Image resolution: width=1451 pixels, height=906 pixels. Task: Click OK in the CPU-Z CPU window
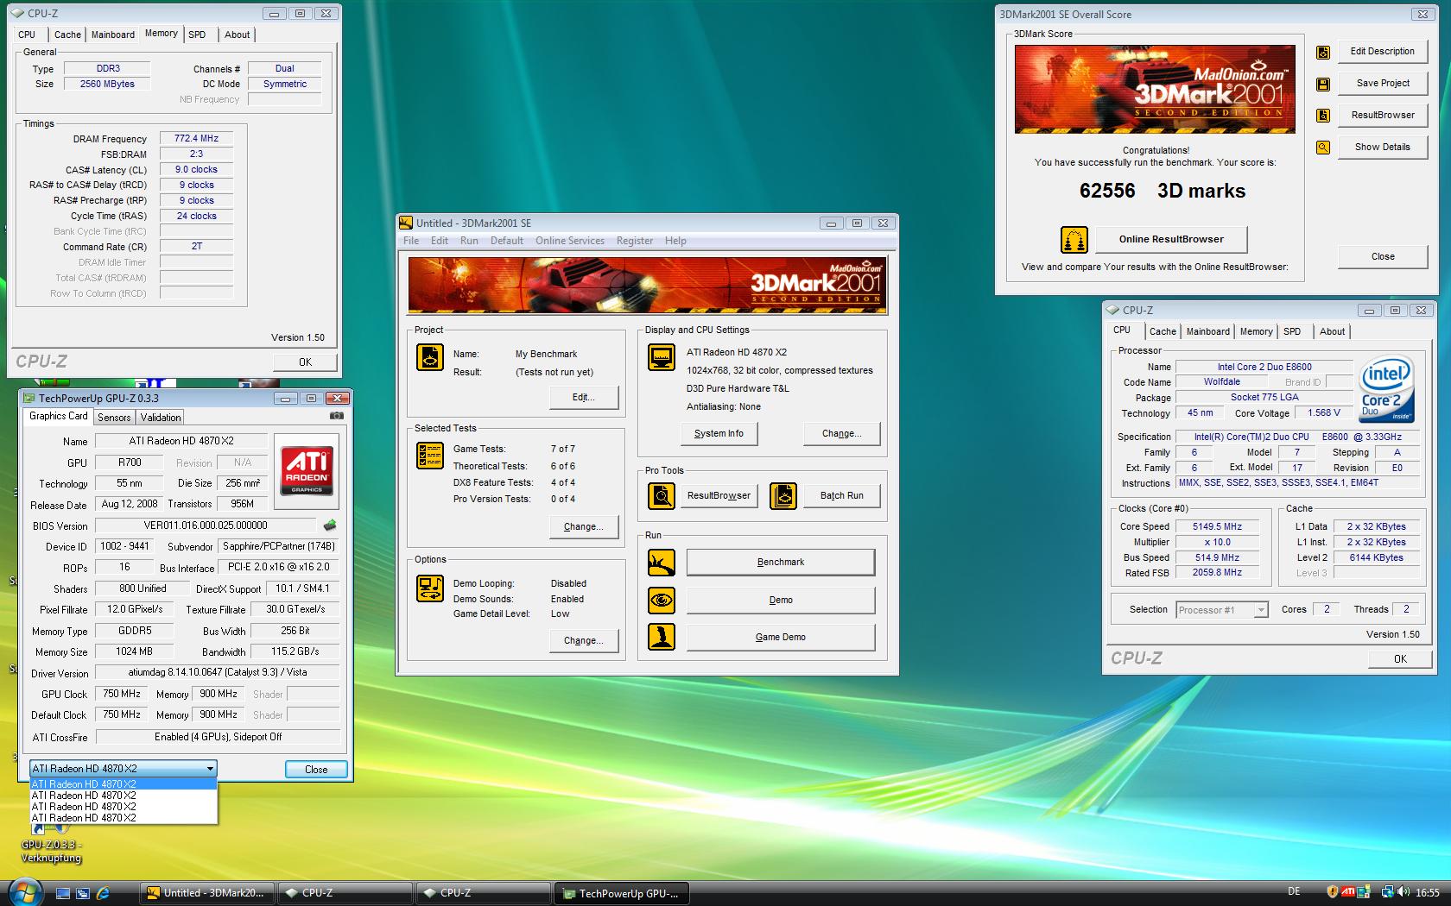pos(1400,659)
